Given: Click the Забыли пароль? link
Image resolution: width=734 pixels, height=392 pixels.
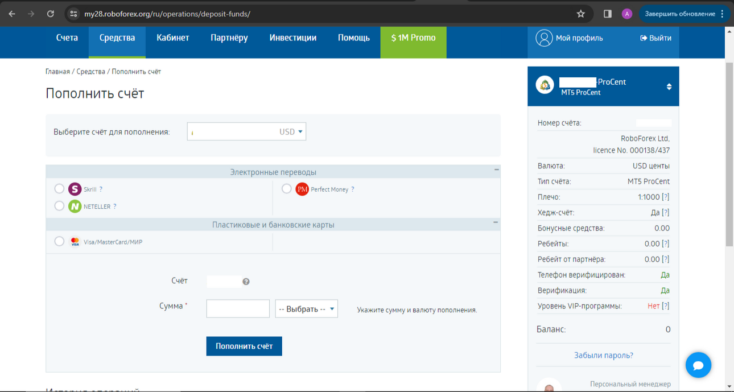Looking at the screenshot, I should pyautogui.click(x=604, y=356).
